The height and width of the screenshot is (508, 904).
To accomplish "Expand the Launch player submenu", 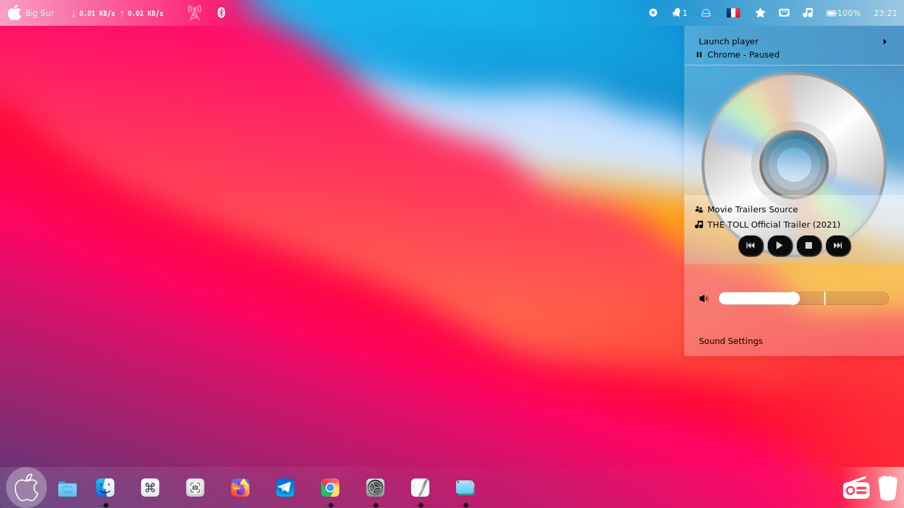I will pos(793,41).
